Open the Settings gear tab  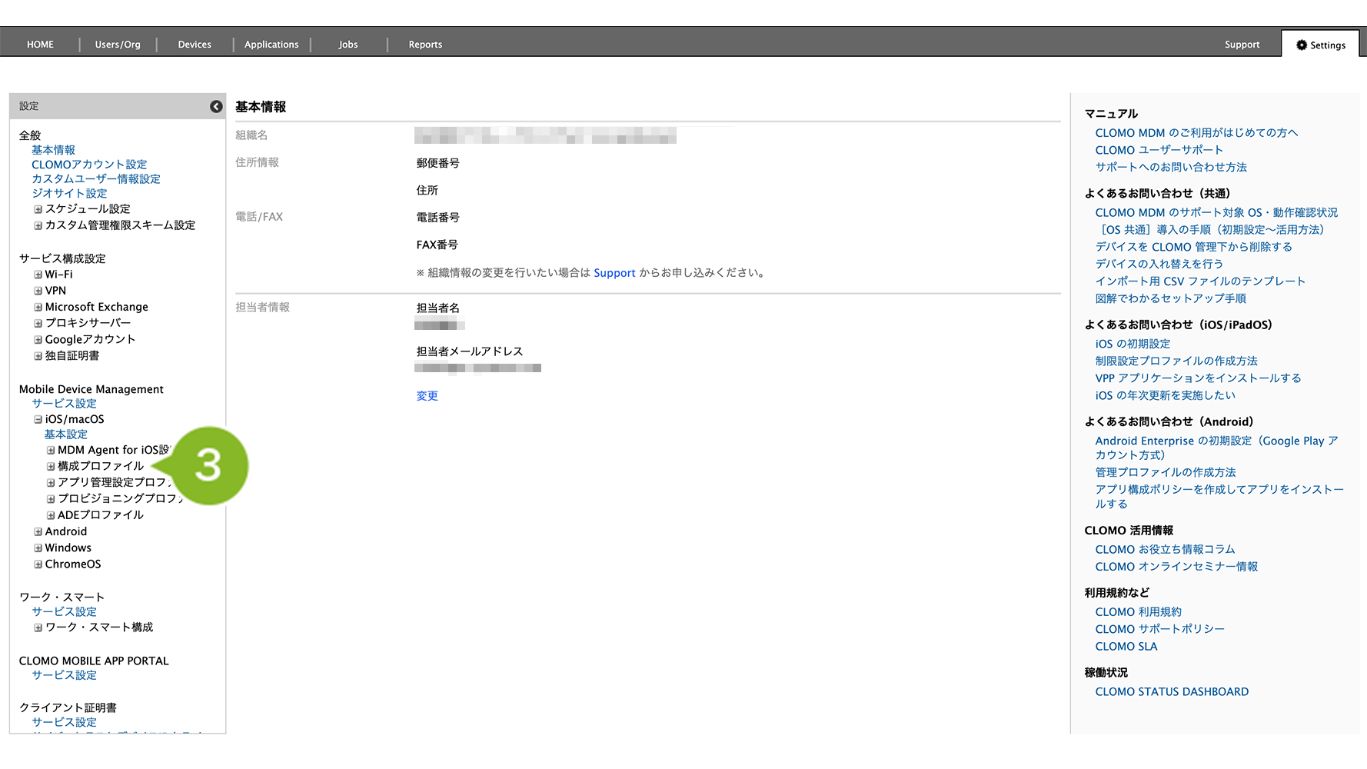coord(1320,45)
